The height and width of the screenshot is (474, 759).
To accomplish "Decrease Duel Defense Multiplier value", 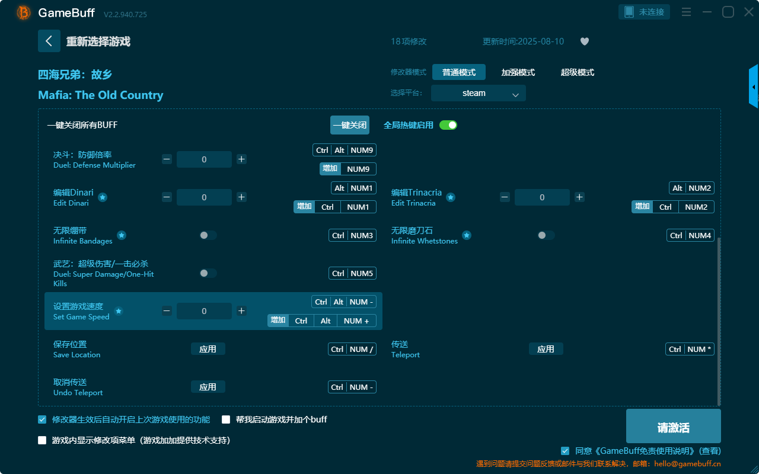I will (167, 159).
